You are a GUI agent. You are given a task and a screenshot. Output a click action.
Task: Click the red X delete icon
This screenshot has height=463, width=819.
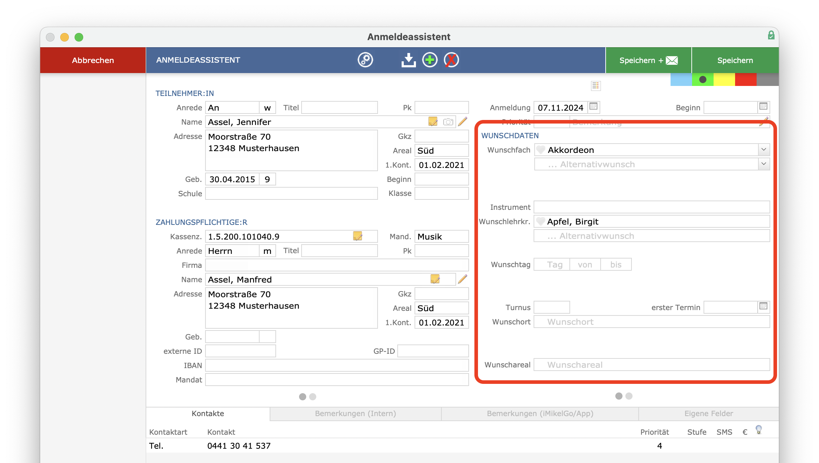click(x=451, y=60)
